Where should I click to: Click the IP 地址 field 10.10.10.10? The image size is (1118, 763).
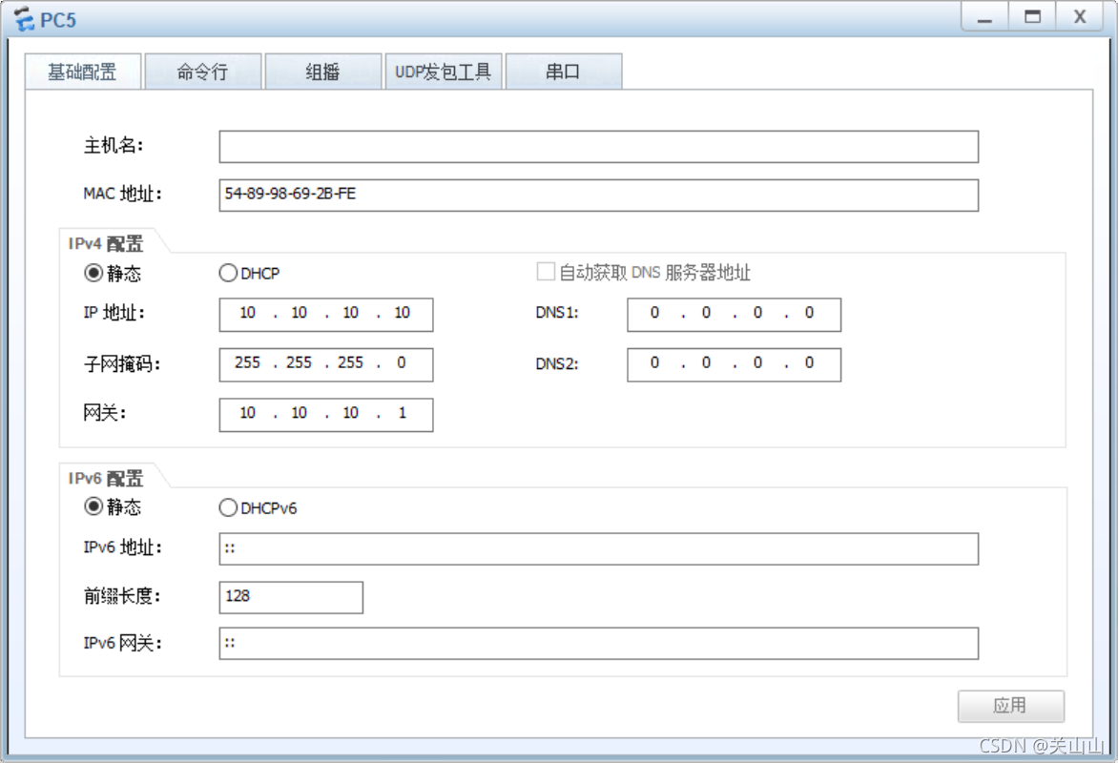(x=326, y=315)
